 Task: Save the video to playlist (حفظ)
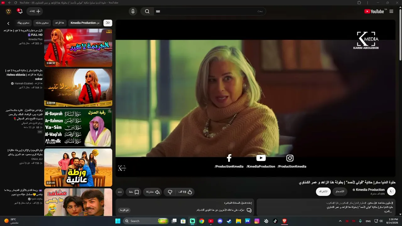[134, 192]
